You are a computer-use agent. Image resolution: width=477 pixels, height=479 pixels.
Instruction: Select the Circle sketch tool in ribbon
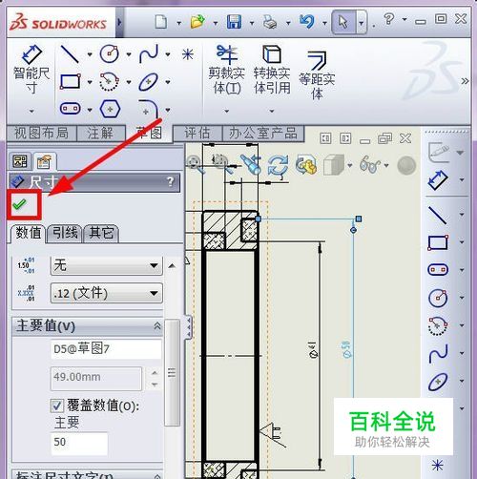pos(109,54)
